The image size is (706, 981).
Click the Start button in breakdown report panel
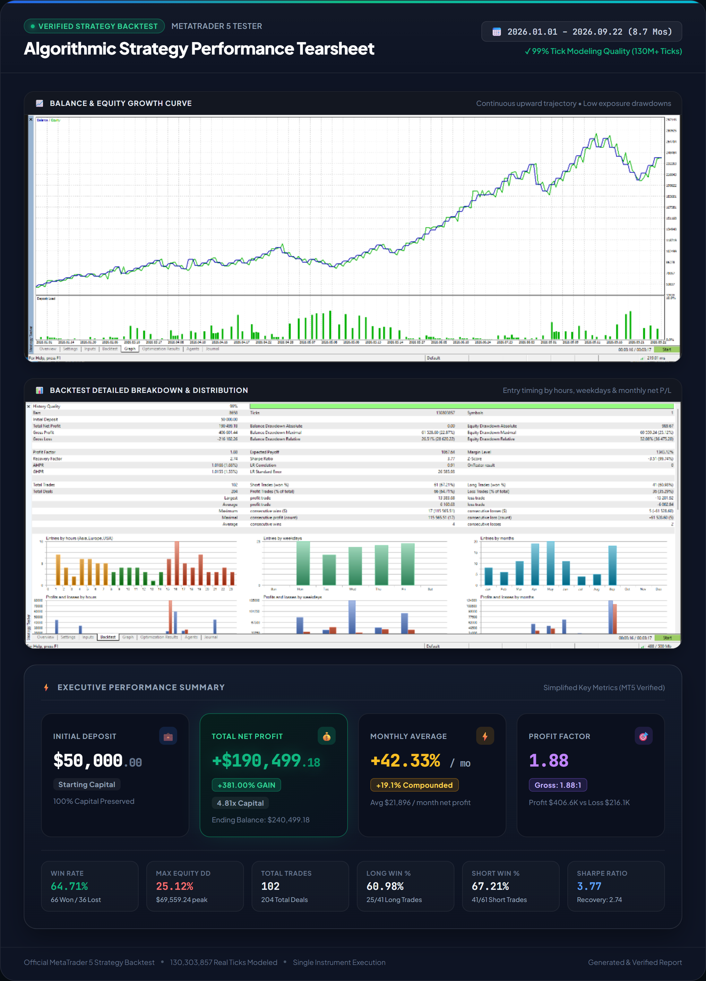(x=667, y=638)
